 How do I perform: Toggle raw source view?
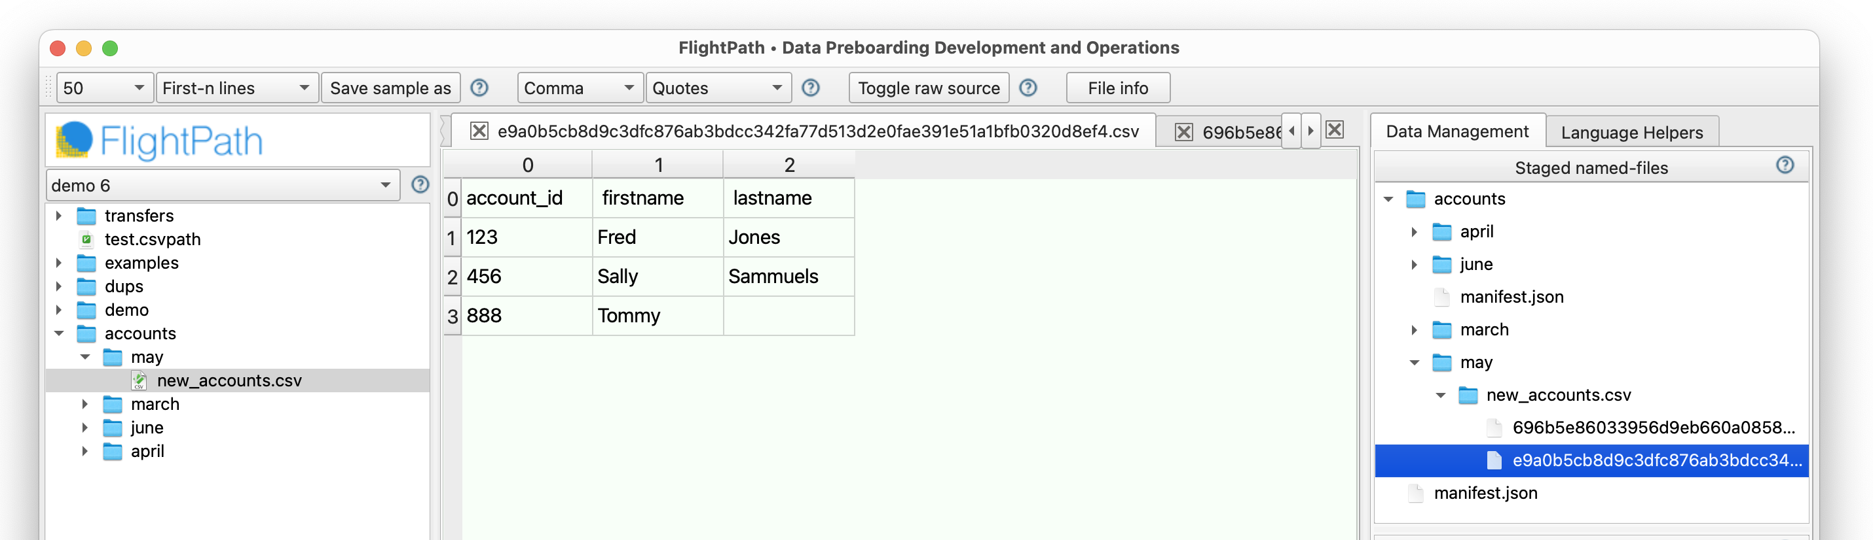[x=928, y=88]
